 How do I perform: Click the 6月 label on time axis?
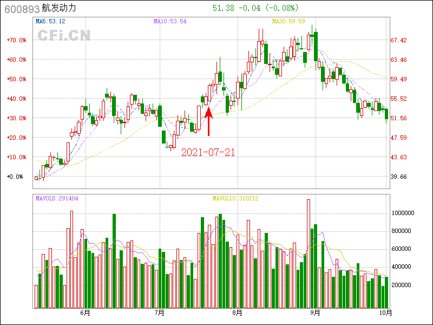(84, 313)
